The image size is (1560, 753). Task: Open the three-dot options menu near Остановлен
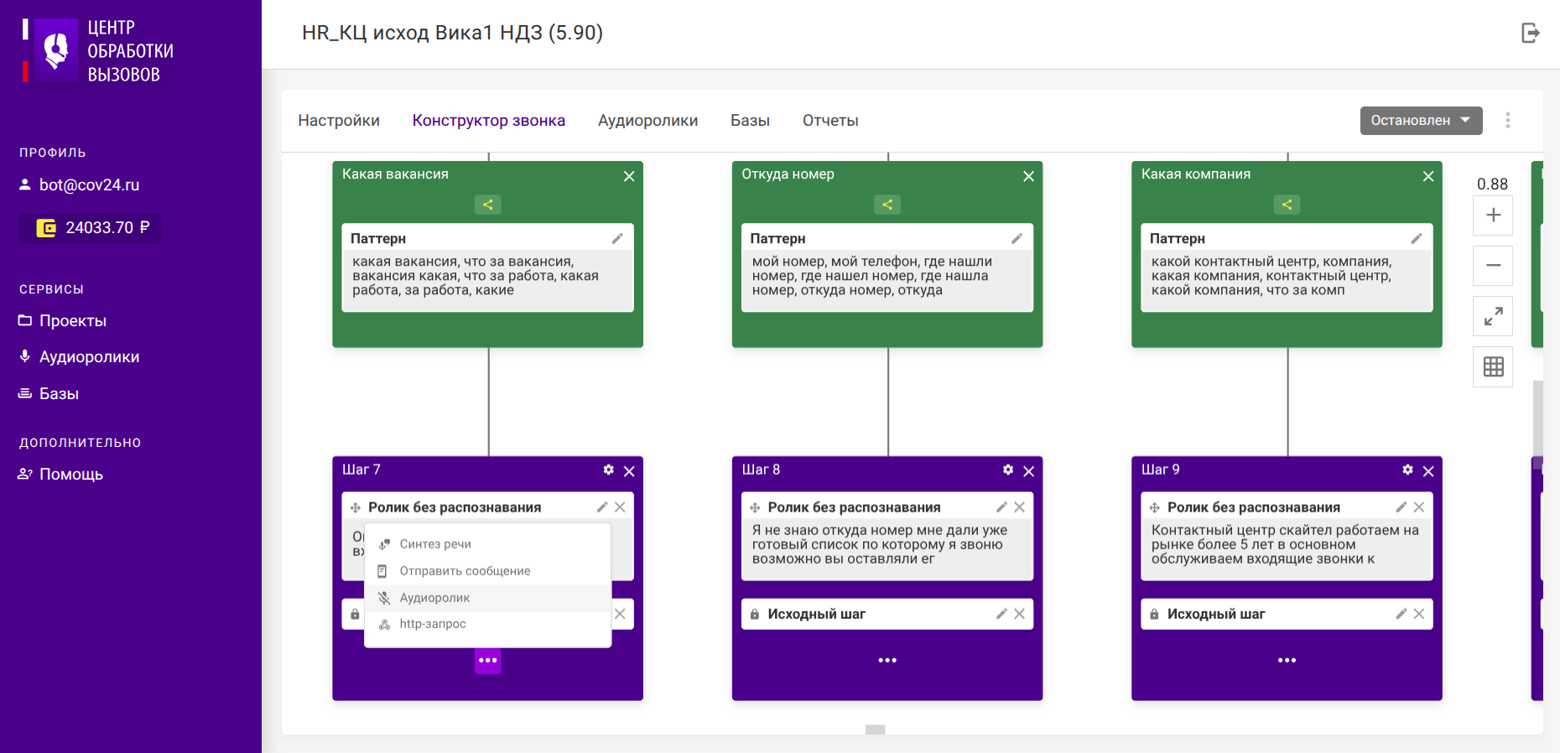pyautogui.click(x=1507, y=120)
